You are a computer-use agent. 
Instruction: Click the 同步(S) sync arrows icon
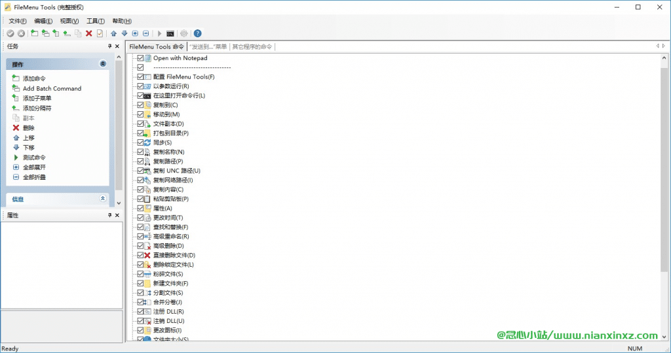(x=147, y=143)
